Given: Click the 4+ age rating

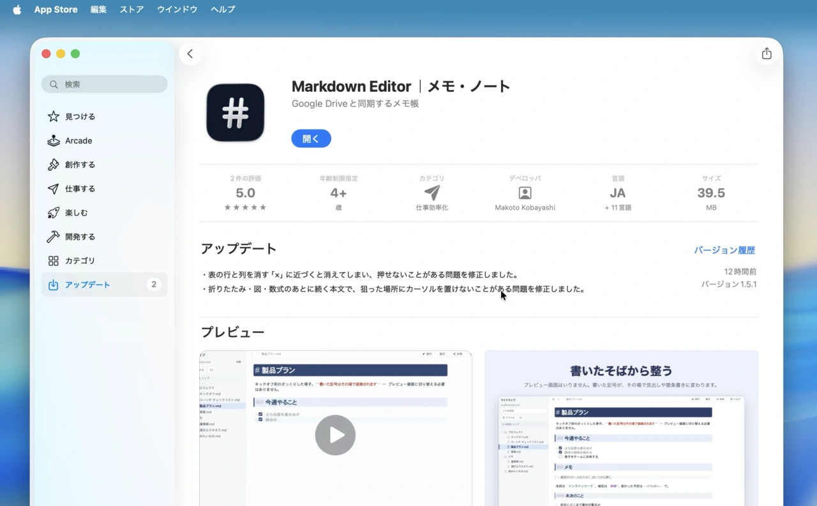Looking at the screenshot, I should [338, 193].
